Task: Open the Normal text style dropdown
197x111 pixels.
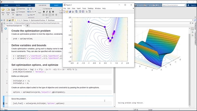Action: (x=47, y=9)
